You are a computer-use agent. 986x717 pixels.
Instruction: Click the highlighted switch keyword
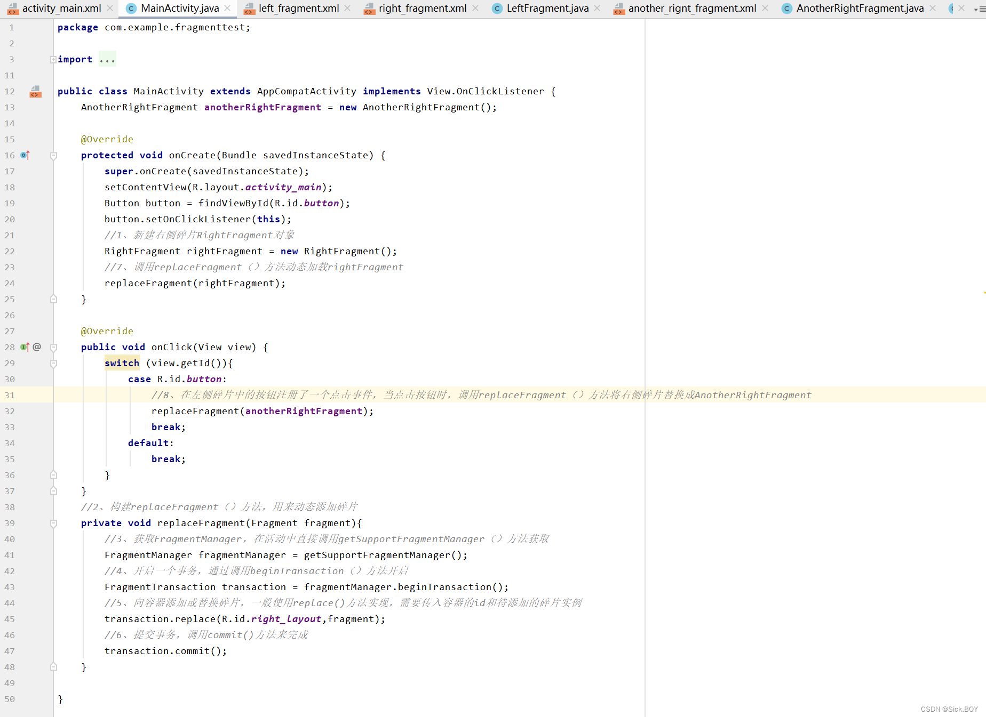122,363
